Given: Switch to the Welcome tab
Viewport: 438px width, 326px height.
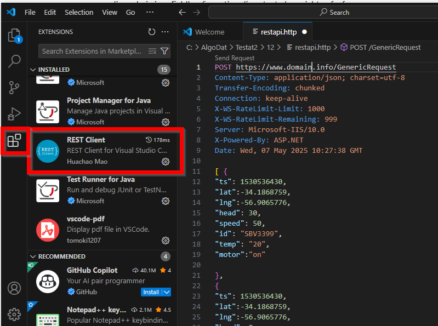Looking at the screenshot, I should coord(210,32).
